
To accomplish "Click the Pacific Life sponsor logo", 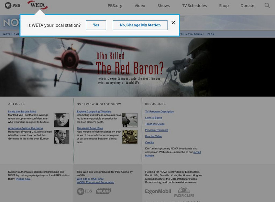I will 184,192.
